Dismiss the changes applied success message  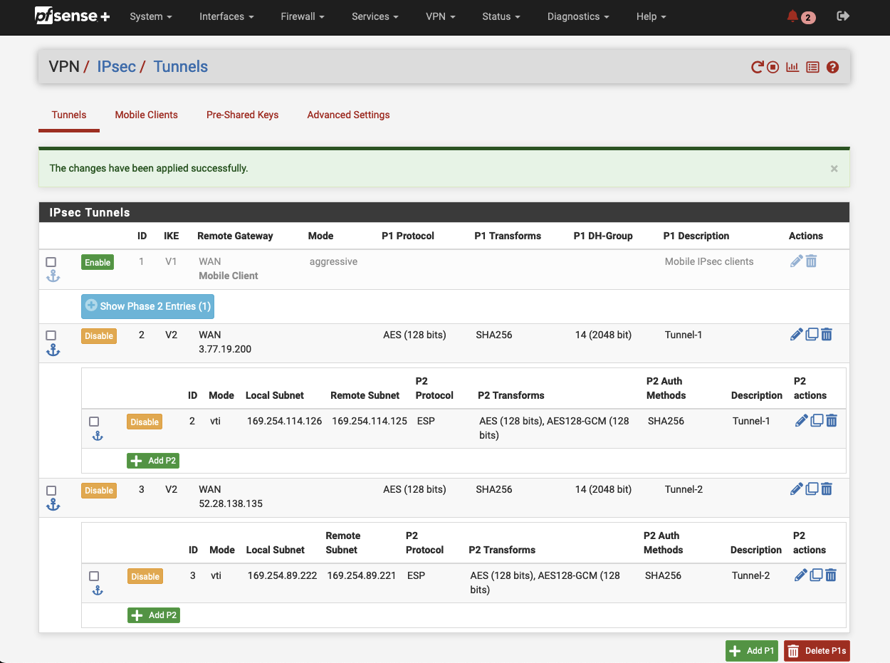click(834, 168)
